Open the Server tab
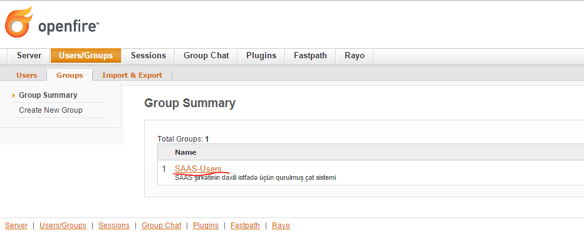Viewport: 584px width, 240px height. point(29,56)
